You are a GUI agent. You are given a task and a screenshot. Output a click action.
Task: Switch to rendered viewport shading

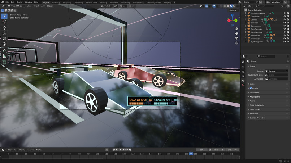[234, 6]
